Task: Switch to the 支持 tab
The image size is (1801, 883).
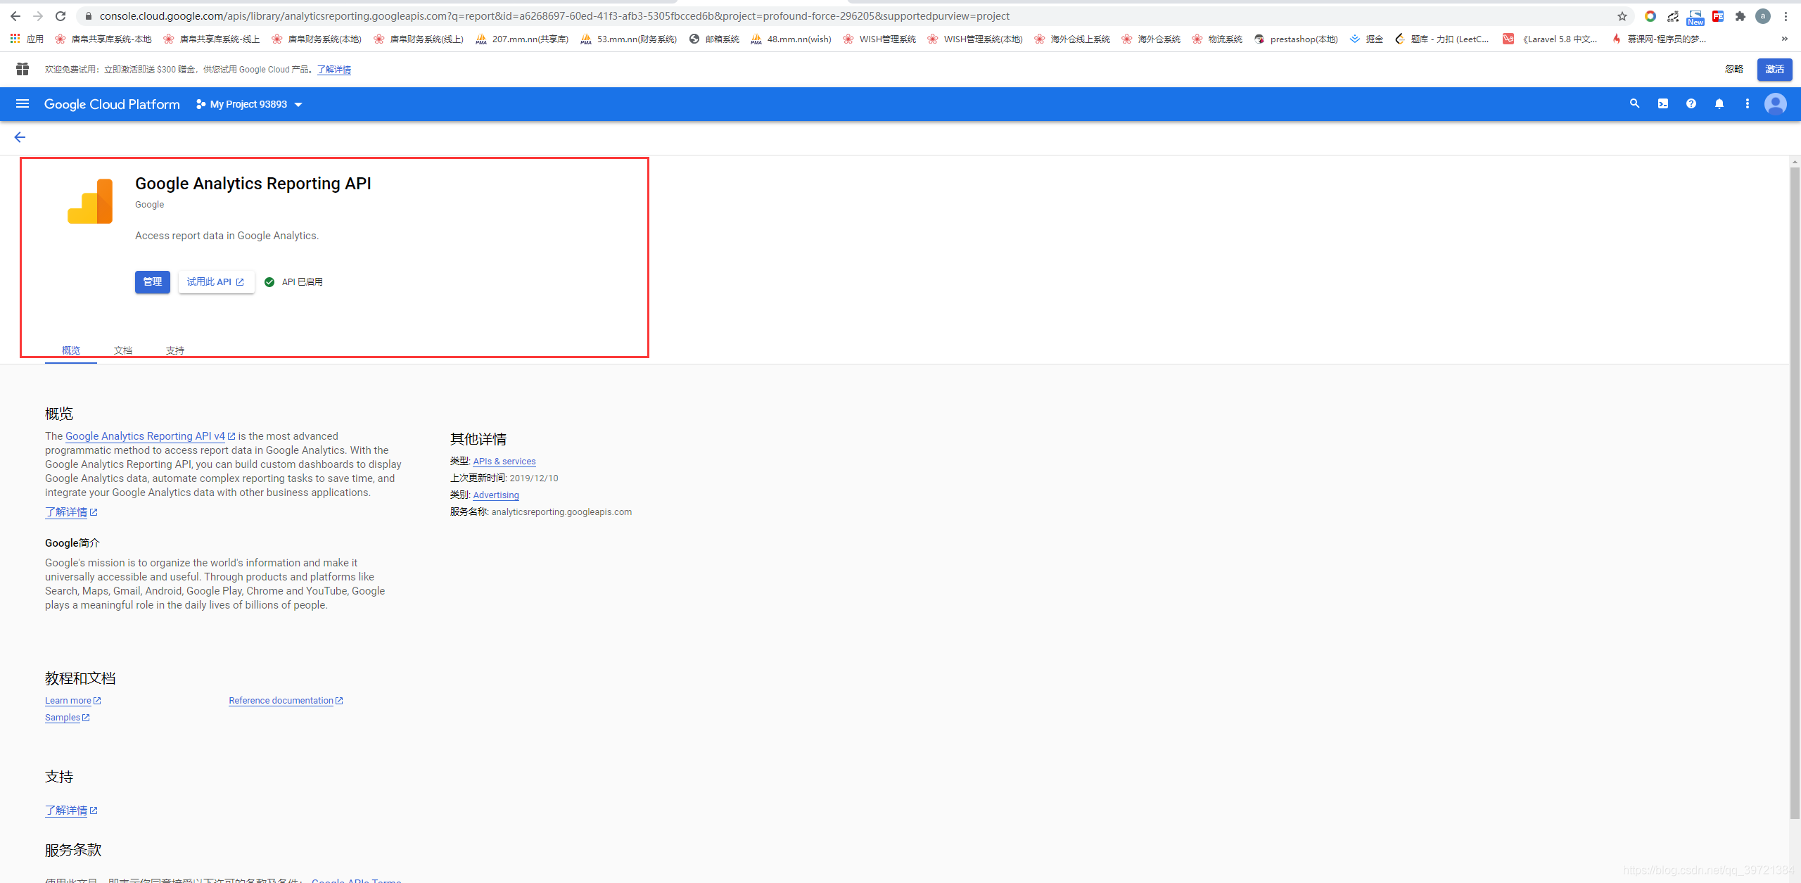Action: [175, 350]
